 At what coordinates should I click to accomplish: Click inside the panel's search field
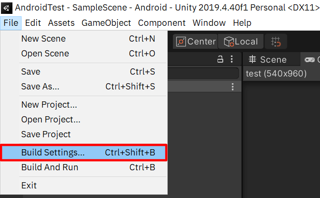[x=203, y=73]
